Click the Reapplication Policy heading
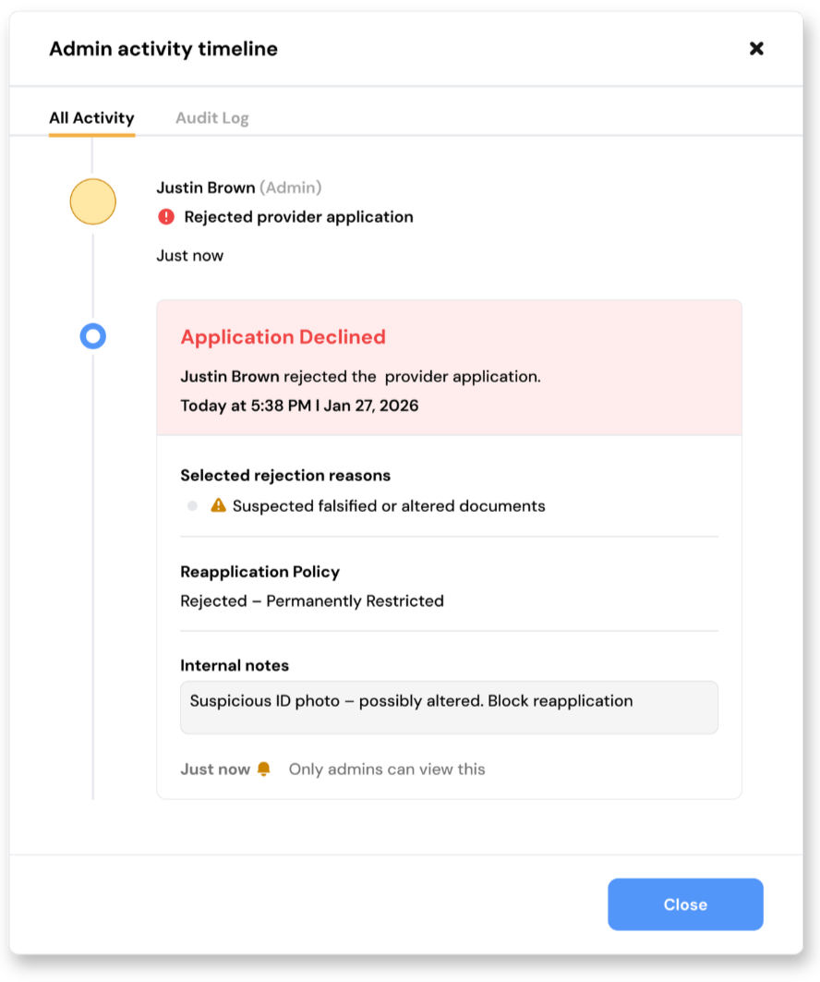 coord(259,572)
